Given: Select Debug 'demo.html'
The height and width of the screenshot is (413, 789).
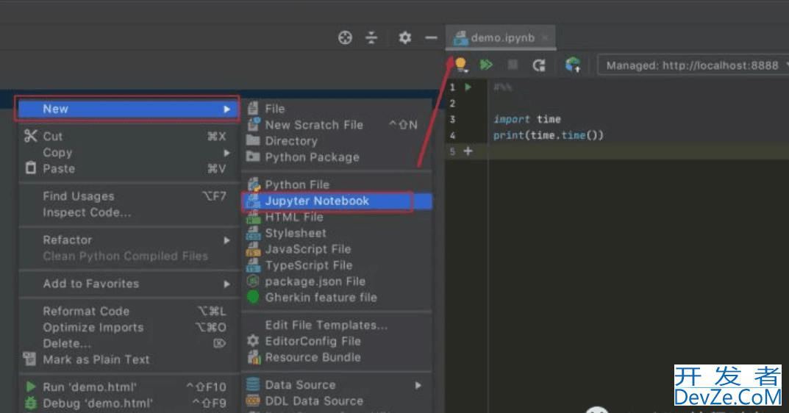Looking at the screenshot, I should pos(127,403).
